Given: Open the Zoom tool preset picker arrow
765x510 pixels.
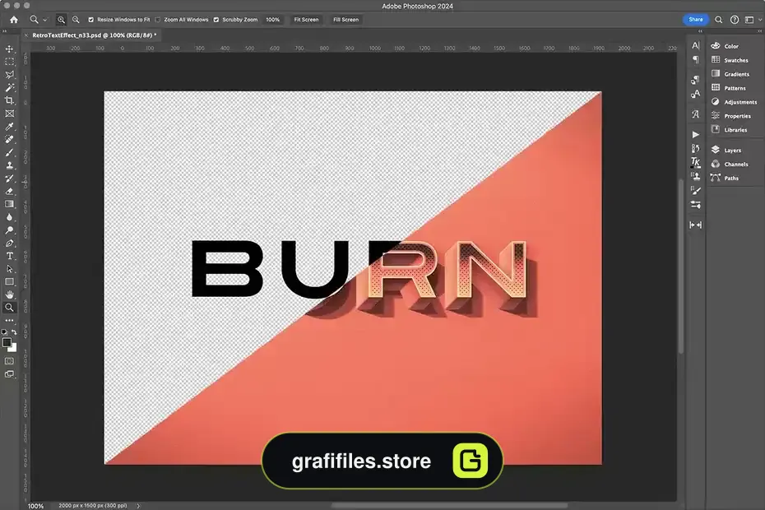Looking at the screenshot, I should pos(45,20).
